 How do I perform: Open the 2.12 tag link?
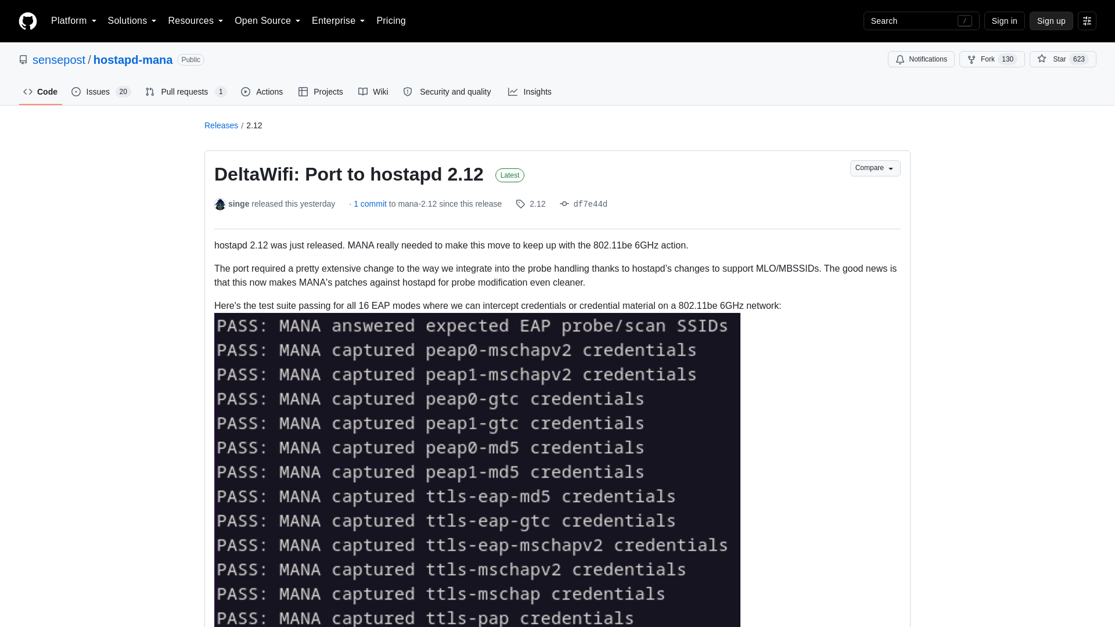coord(537,204)
